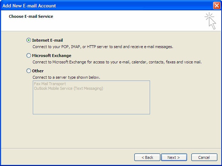Choose the Microsoft Exchange option
Viewport: 222px width, 166px height.
pyautogui.click(x=29, y=56)
